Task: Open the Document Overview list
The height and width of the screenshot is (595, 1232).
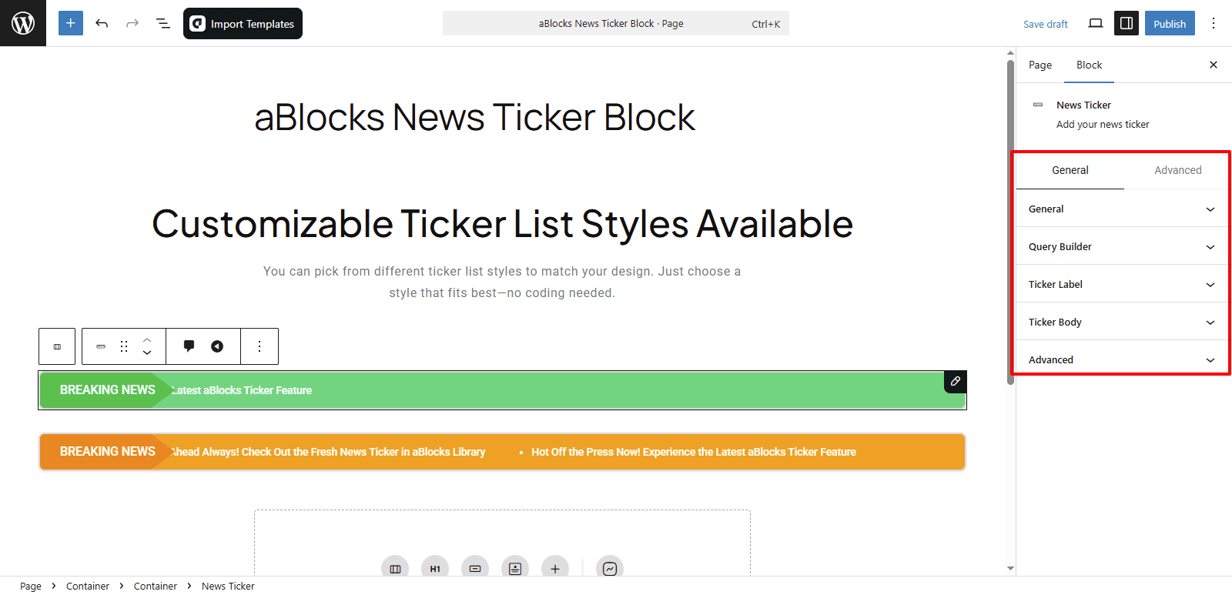Action: point(163,23)
